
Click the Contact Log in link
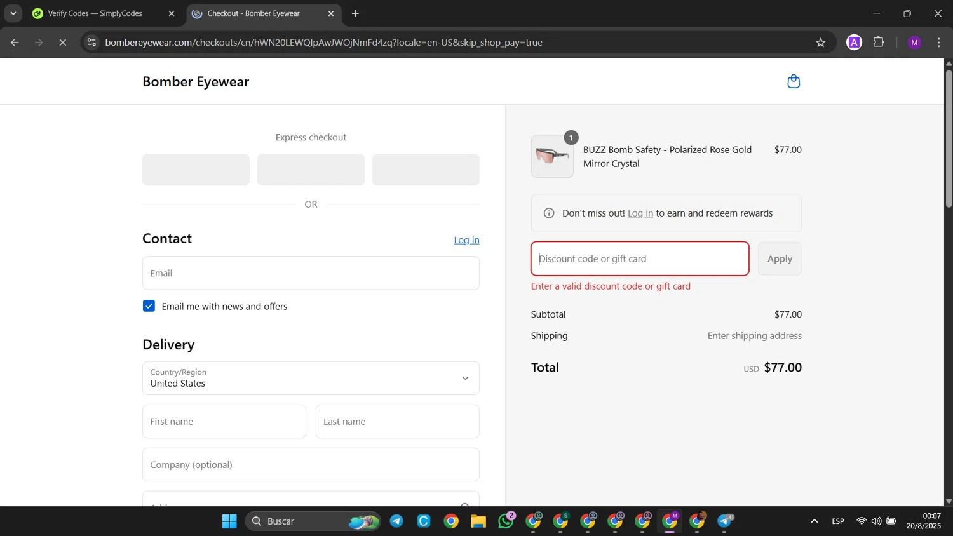coord(466,240)
